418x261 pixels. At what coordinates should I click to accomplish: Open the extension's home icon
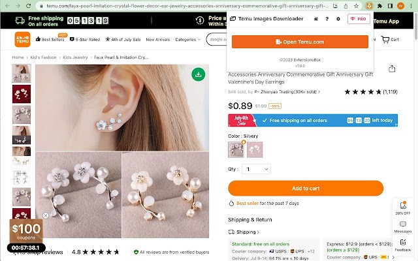click(x=316, y=19)
